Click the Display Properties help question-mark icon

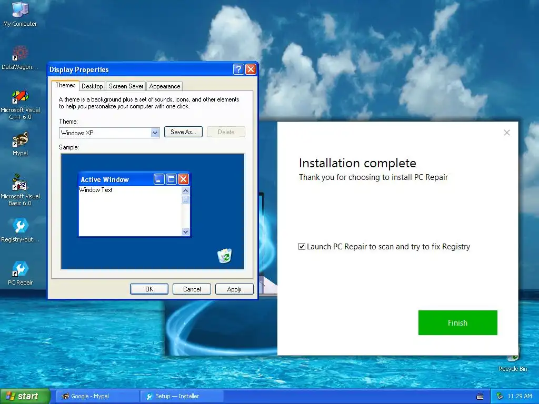coord(238,69)
